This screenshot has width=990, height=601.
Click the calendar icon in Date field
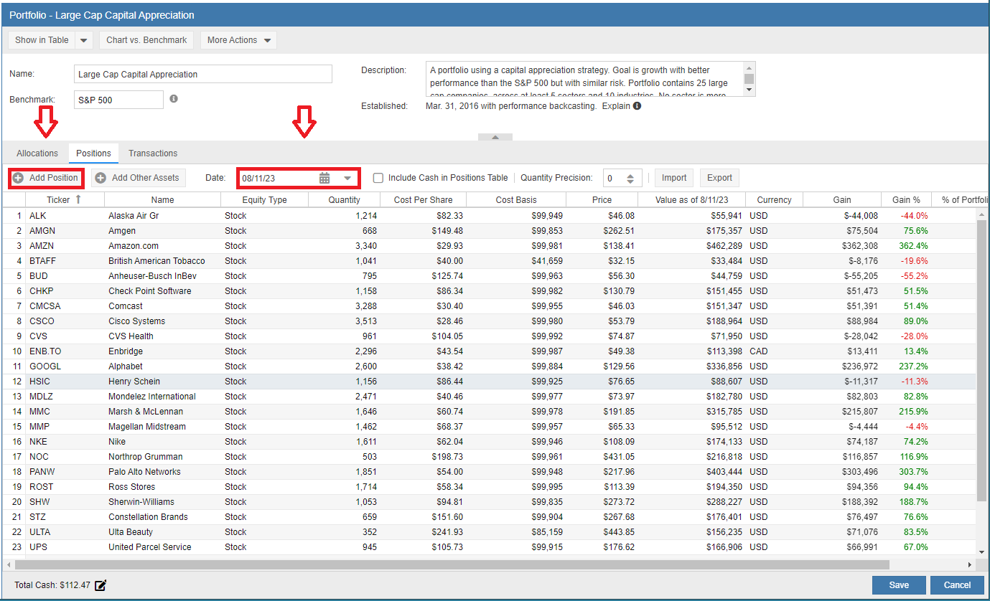click(324, 178)
